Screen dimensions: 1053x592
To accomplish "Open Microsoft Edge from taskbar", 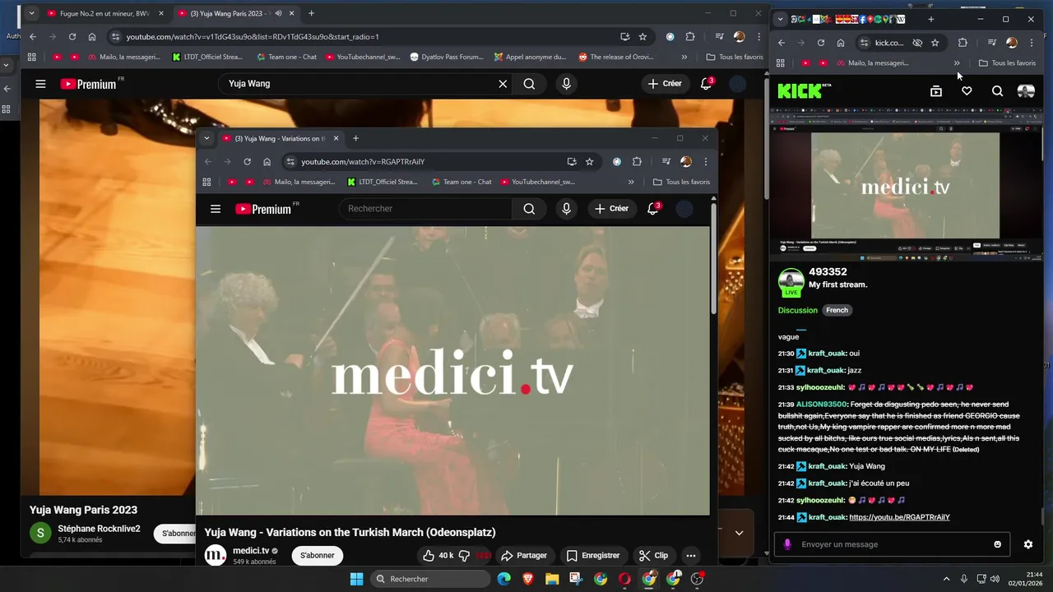I will tap(503, 579).
